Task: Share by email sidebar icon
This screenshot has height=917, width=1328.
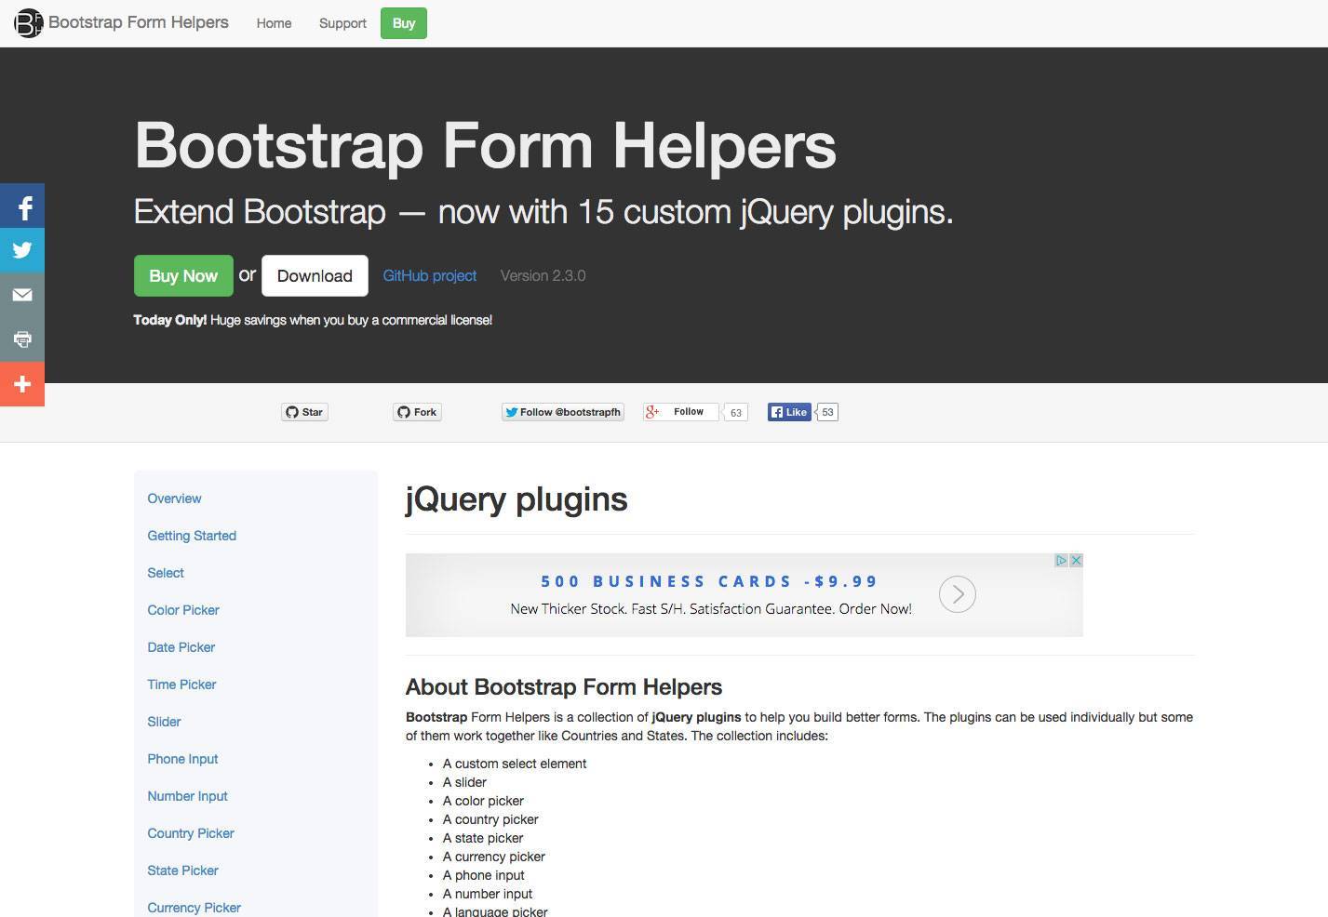Action: (x=22, y=295)
